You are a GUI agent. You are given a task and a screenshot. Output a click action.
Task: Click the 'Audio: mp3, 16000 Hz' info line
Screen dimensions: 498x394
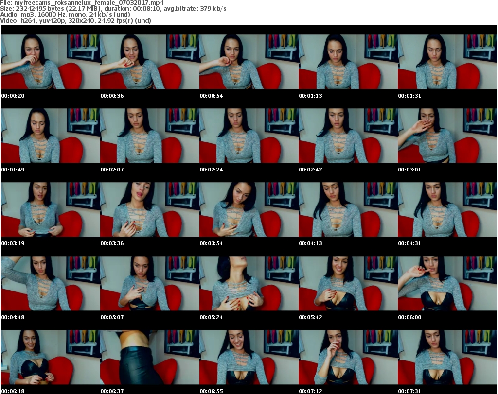coord(65,15)
